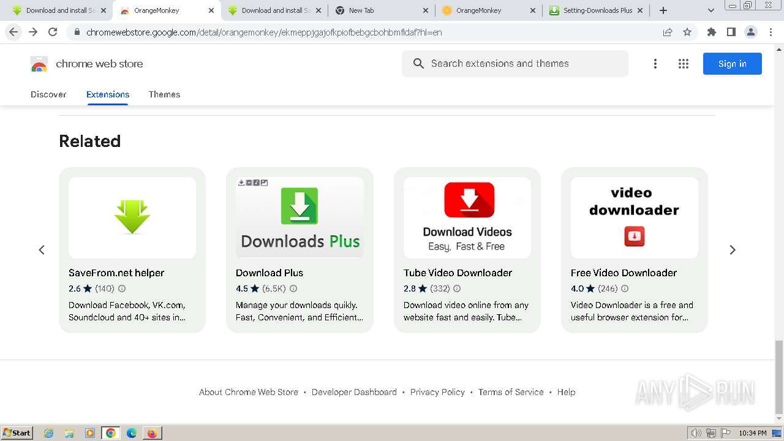Image resolution: width=784 pixels, height=441 pixels.
Task: Select the Extensions nav tab
Action: click(108, 94)
